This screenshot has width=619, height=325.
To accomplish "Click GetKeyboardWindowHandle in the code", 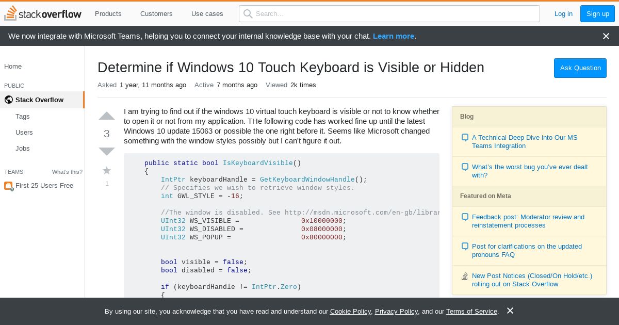I will (x=307, y=180).
